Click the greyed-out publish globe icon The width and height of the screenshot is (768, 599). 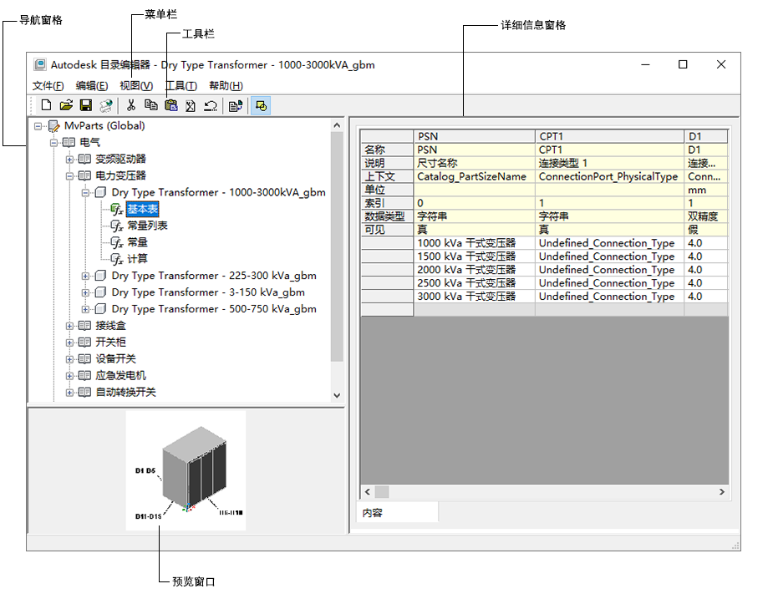click(x=106, y=105)
